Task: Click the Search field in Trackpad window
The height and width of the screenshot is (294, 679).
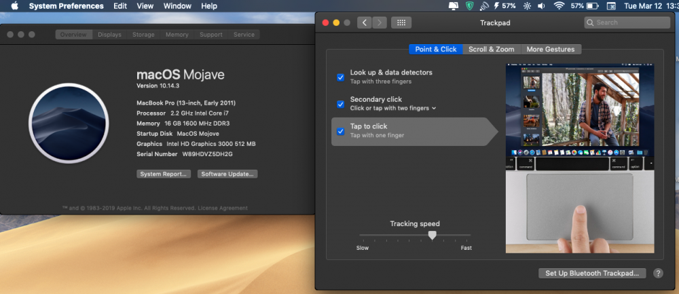Action: point(627,22)
